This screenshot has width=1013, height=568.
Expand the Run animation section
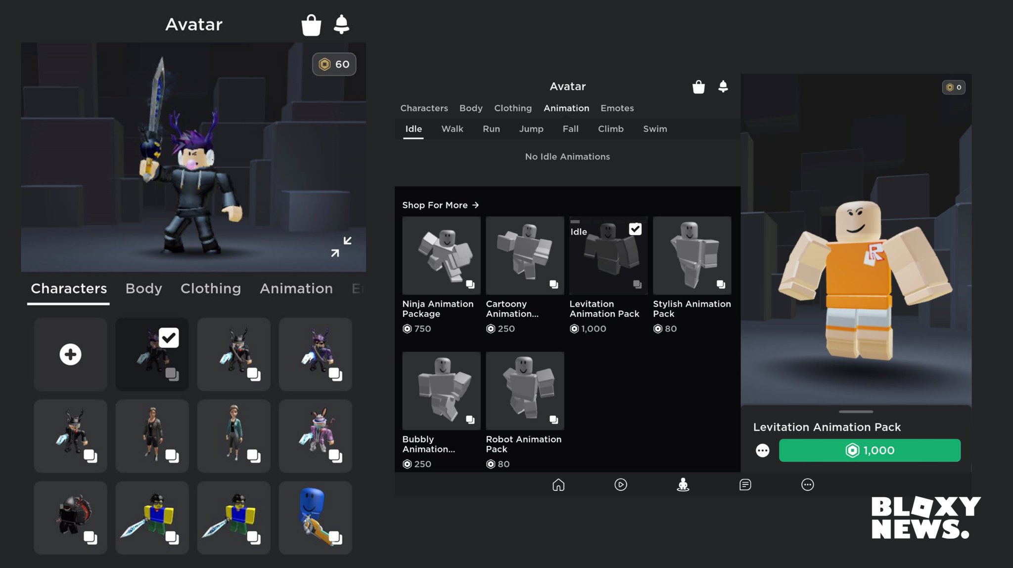coord(491,129)
